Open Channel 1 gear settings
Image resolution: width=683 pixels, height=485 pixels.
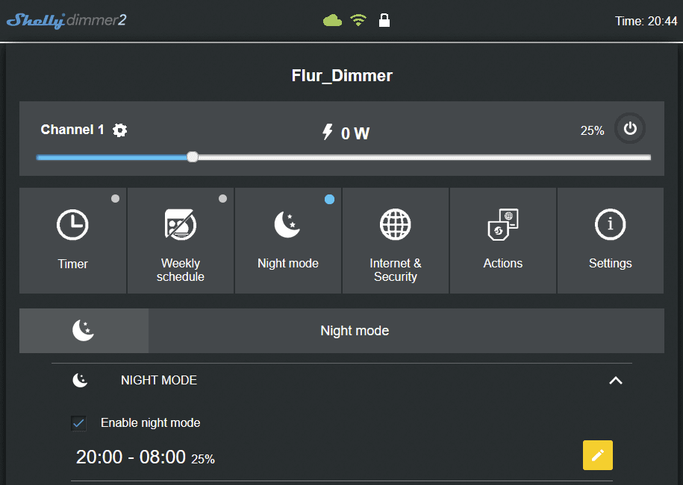(120, 130)
